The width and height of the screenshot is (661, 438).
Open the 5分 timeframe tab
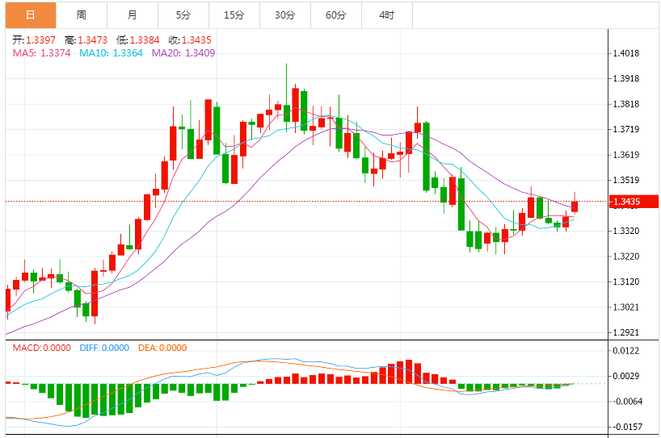pyautogui.click(x=183, y=15)
